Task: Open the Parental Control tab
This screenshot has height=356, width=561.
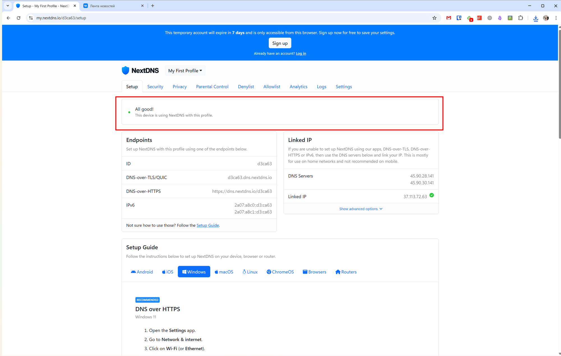Action: click(212, 87)
